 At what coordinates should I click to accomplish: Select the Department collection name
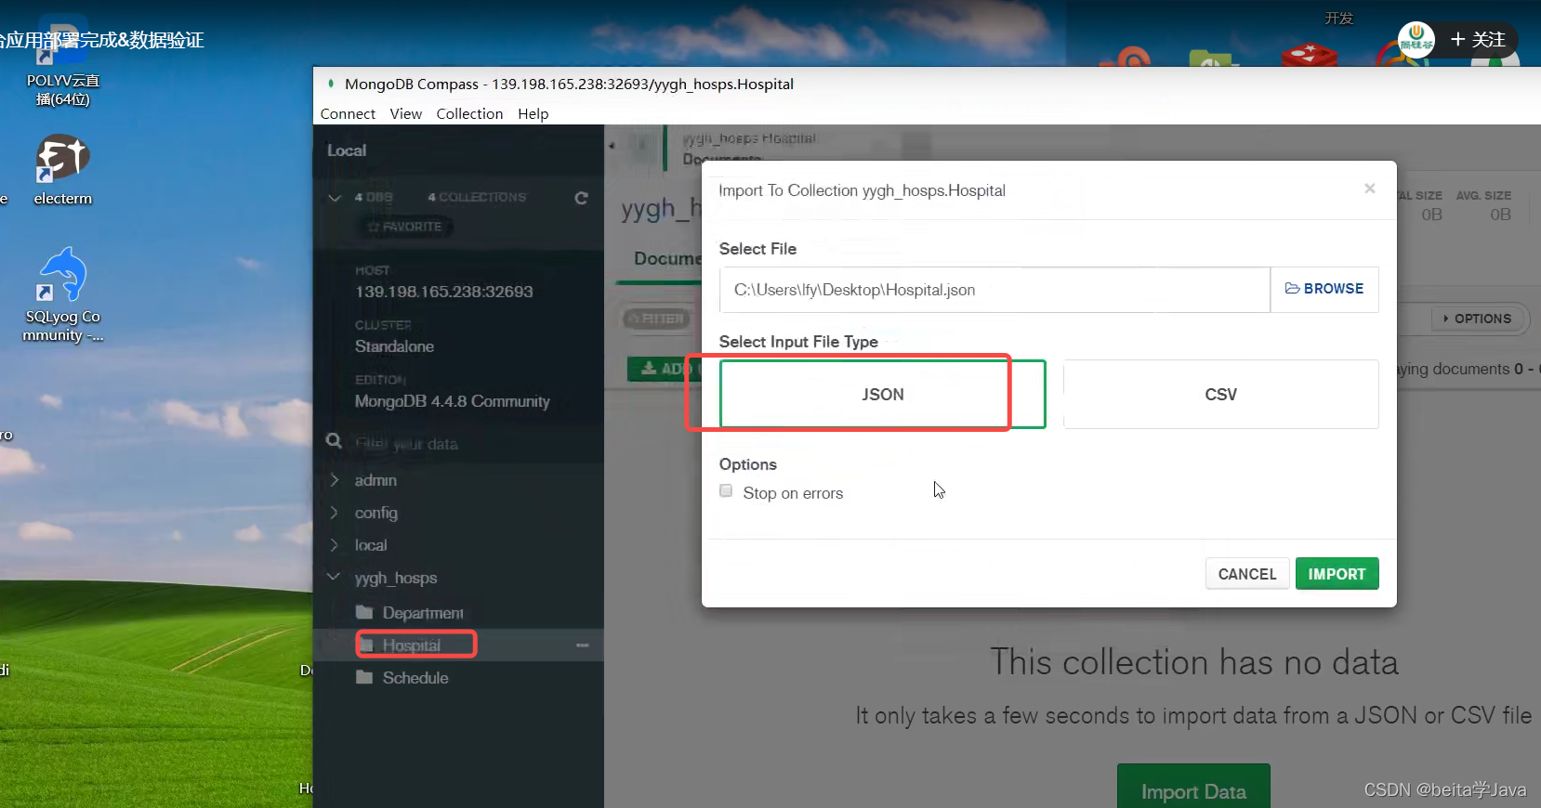[x=423, y=613]
